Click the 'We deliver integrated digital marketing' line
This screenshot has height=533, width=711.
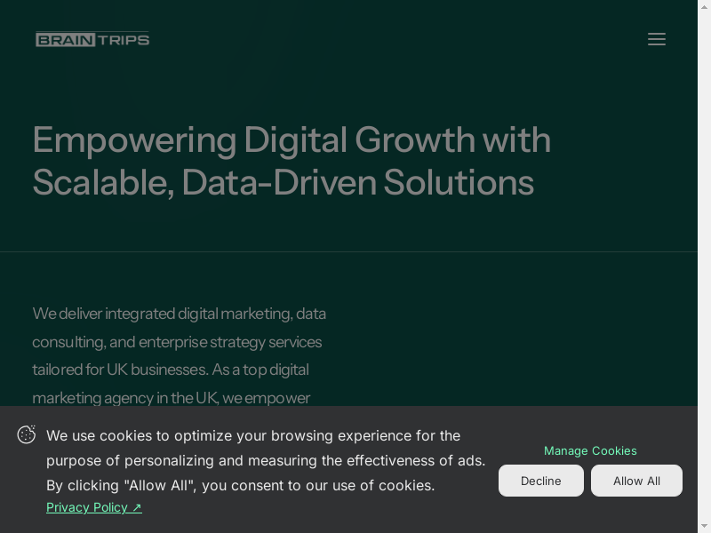click(x=179, y=314)
